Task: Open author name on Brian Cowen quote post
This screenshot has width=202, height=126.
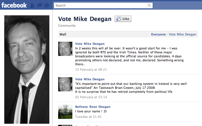Action: click(90, 79)
